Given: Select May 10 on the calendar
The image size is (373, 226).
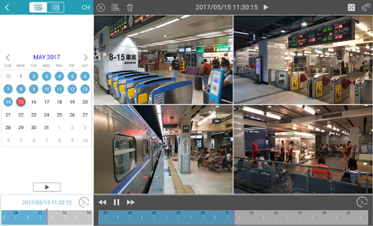Looking at the screenshot, I should tap(46, 89).
